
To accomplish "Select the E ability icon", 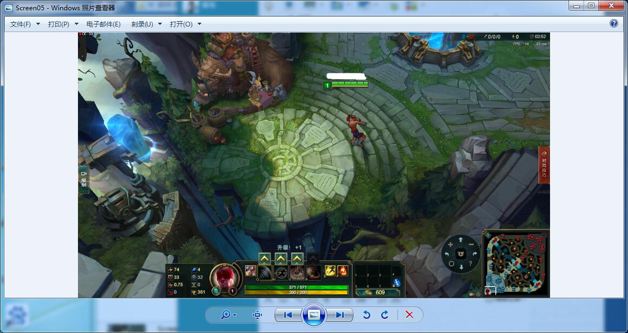I will tap(297, 272).
